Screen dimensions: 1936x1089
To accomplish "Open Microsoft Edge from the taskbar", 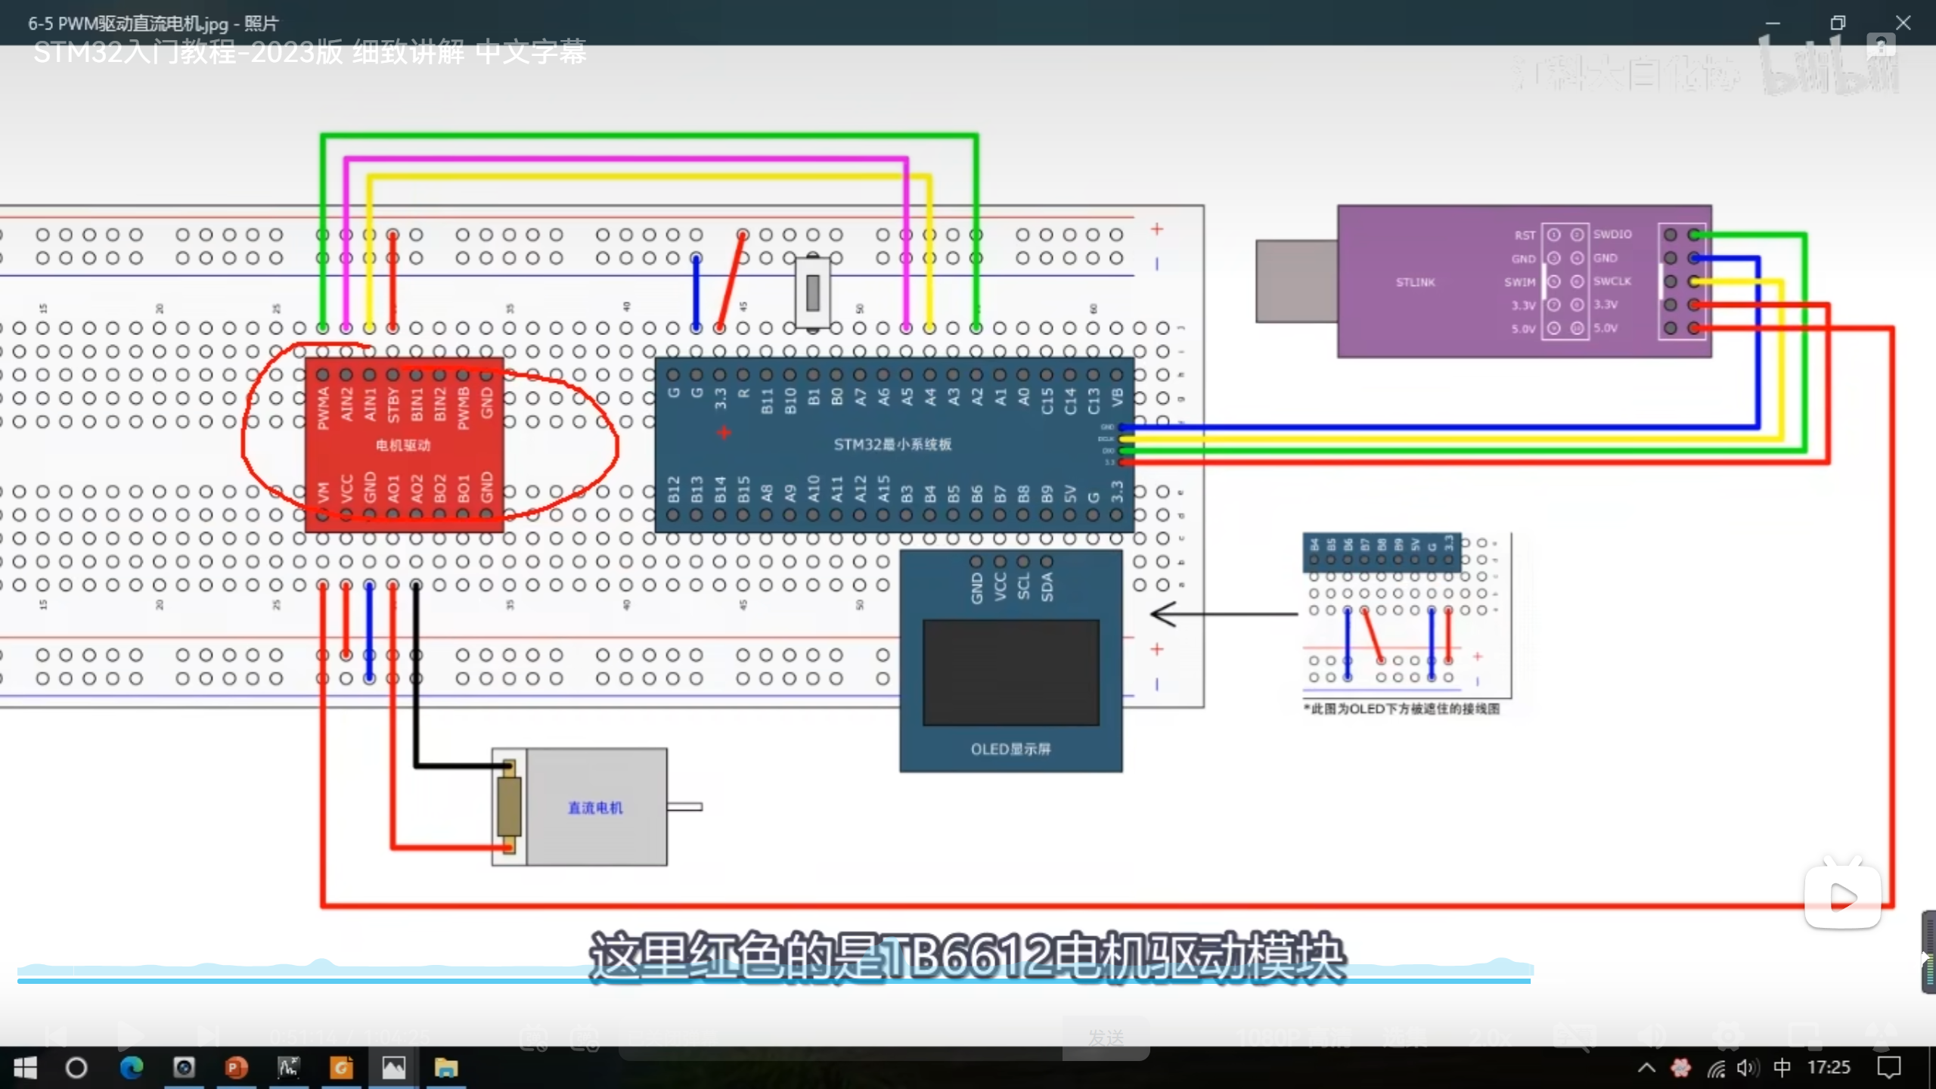I will (x=132, y=1068).
